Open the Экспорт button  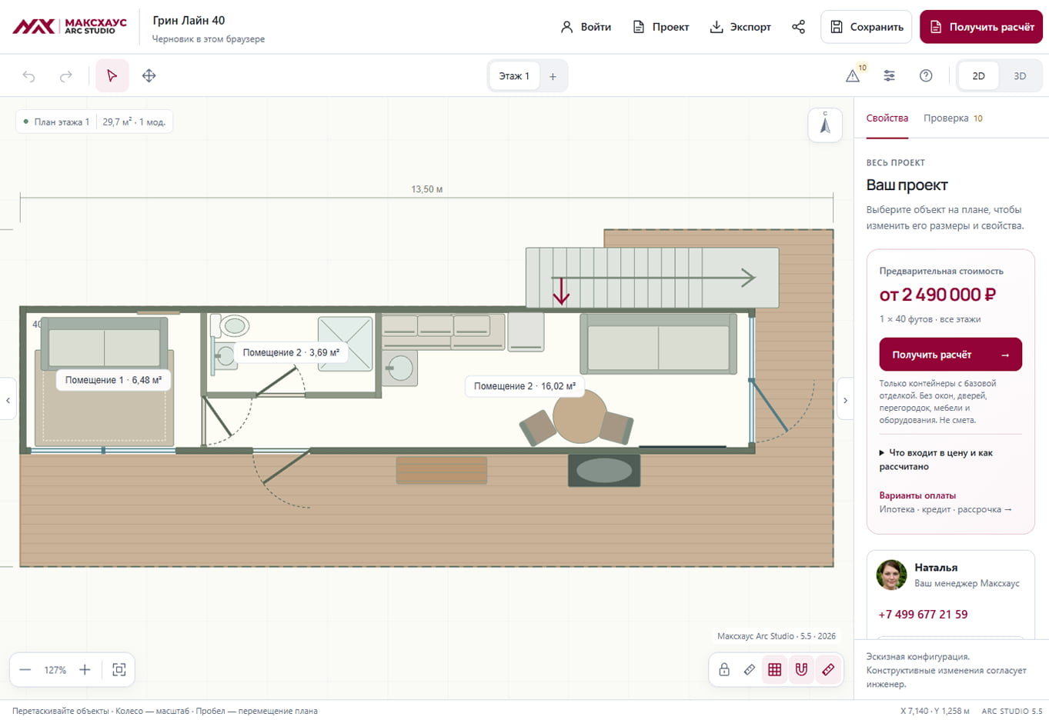pyautogui.click(x=740, y=27)
